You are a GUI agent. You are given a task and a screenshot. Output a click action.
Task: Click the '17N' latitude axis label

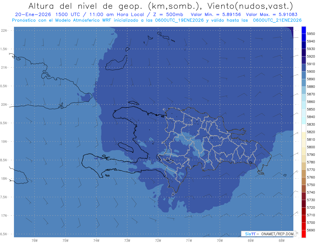point(4,216)
